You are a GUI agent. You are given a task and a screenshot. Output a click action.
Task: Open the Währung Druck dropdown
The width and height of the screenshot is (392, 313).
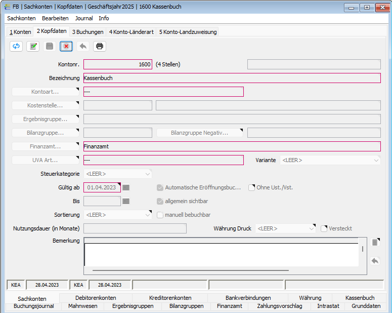(285, 228)
